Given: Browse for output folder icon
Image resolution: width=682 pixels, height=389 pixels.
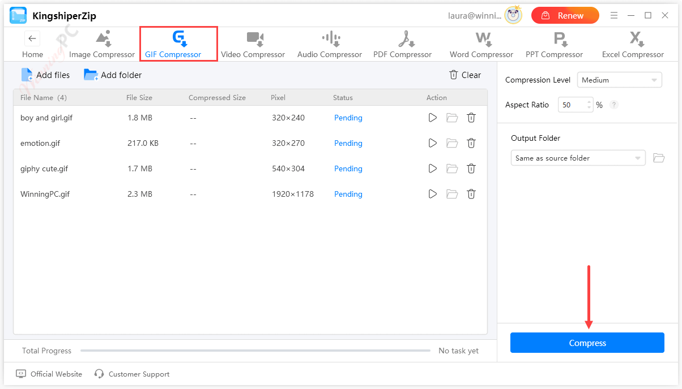Looking at the screenshot, I should 659,158.
